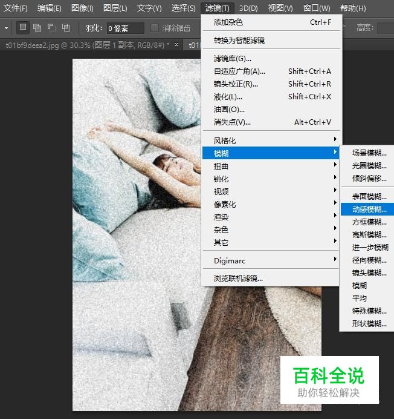This screenshot has width=394, height=419.
Task: Expand the 锐化 submenu
Action: pos(271,179)
